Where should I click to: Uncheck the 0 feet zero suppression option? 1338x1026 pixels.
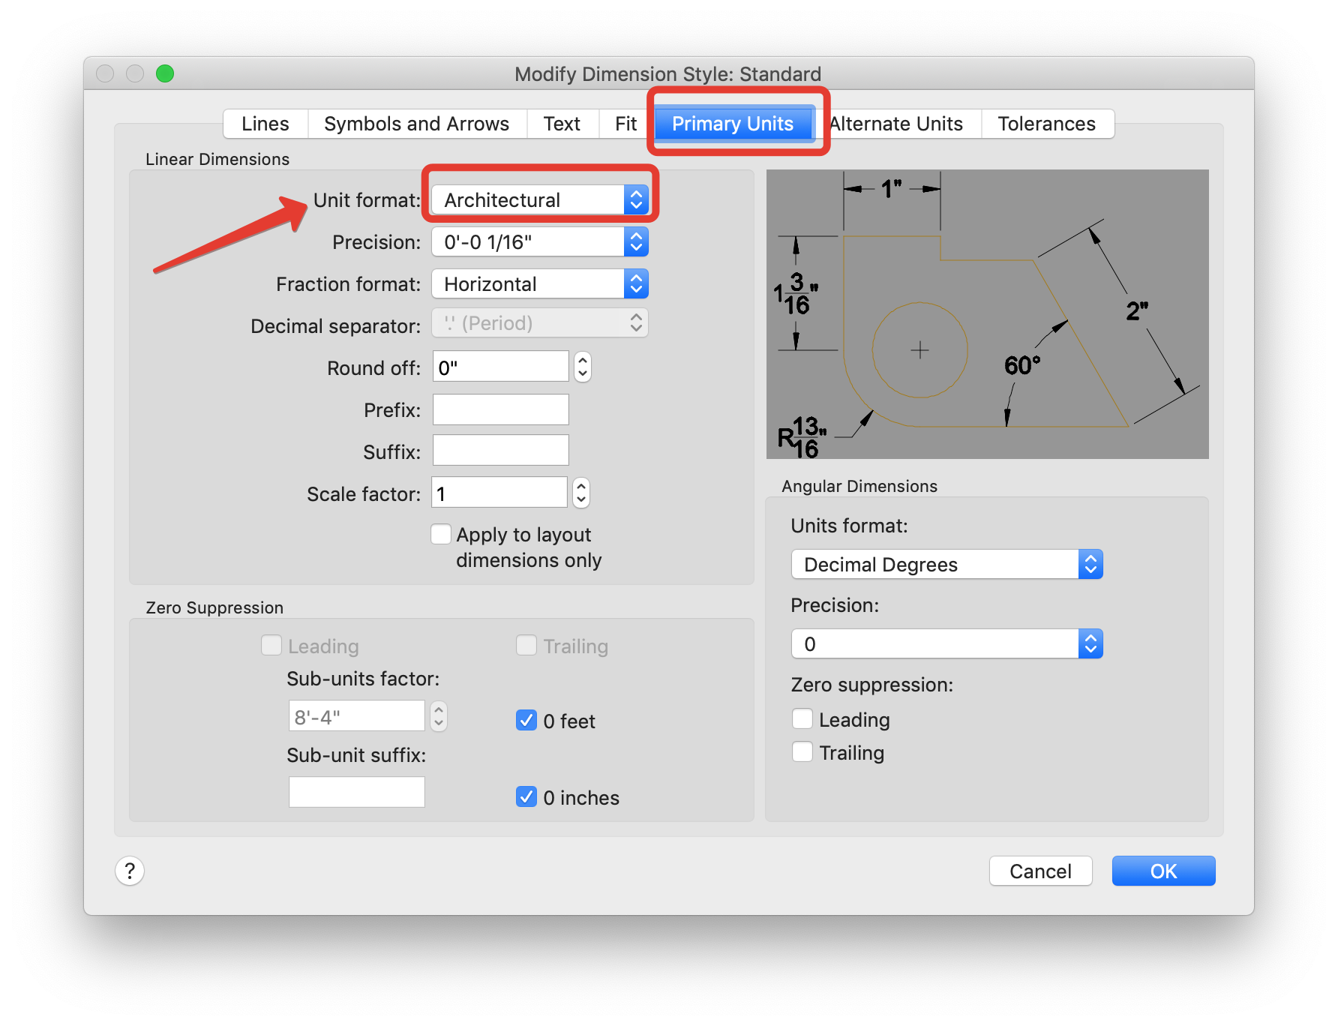526,721
